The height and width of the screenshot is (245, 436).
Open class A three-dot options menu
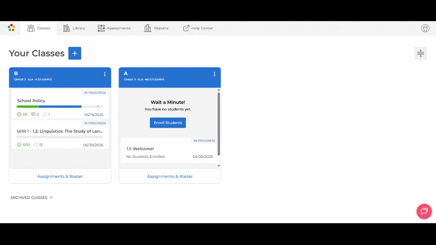(214, 74)
